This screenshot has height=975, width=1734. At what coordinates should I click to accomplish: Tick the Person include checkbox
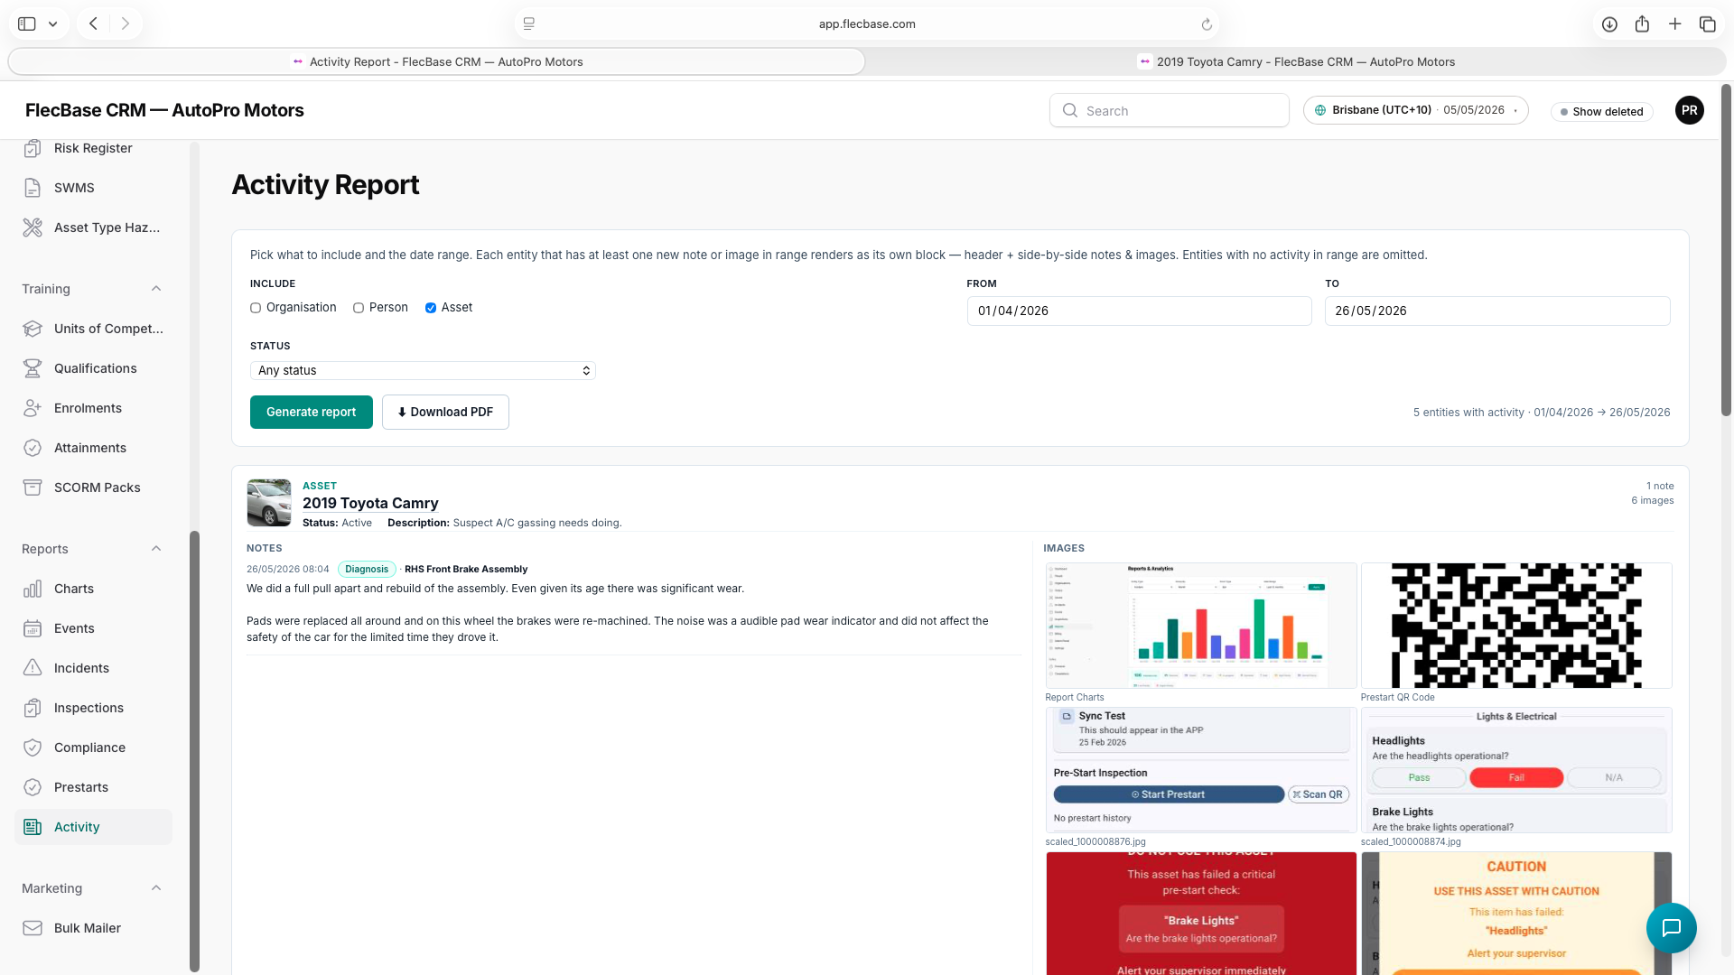point(359,308)
